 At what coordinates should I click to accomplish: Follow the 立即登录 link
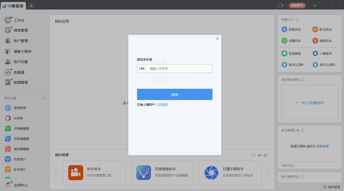click(x=162, y=105)
